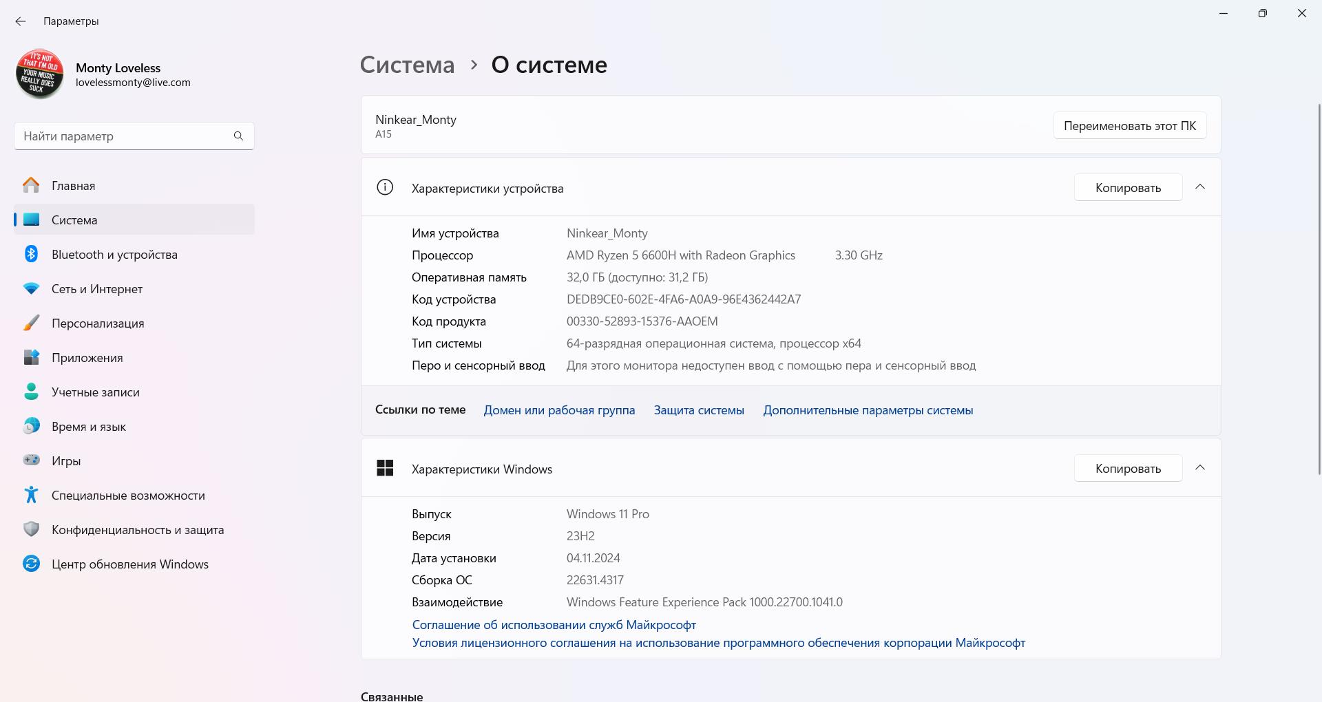Click the pen and touch input value text

pos(771,365)
